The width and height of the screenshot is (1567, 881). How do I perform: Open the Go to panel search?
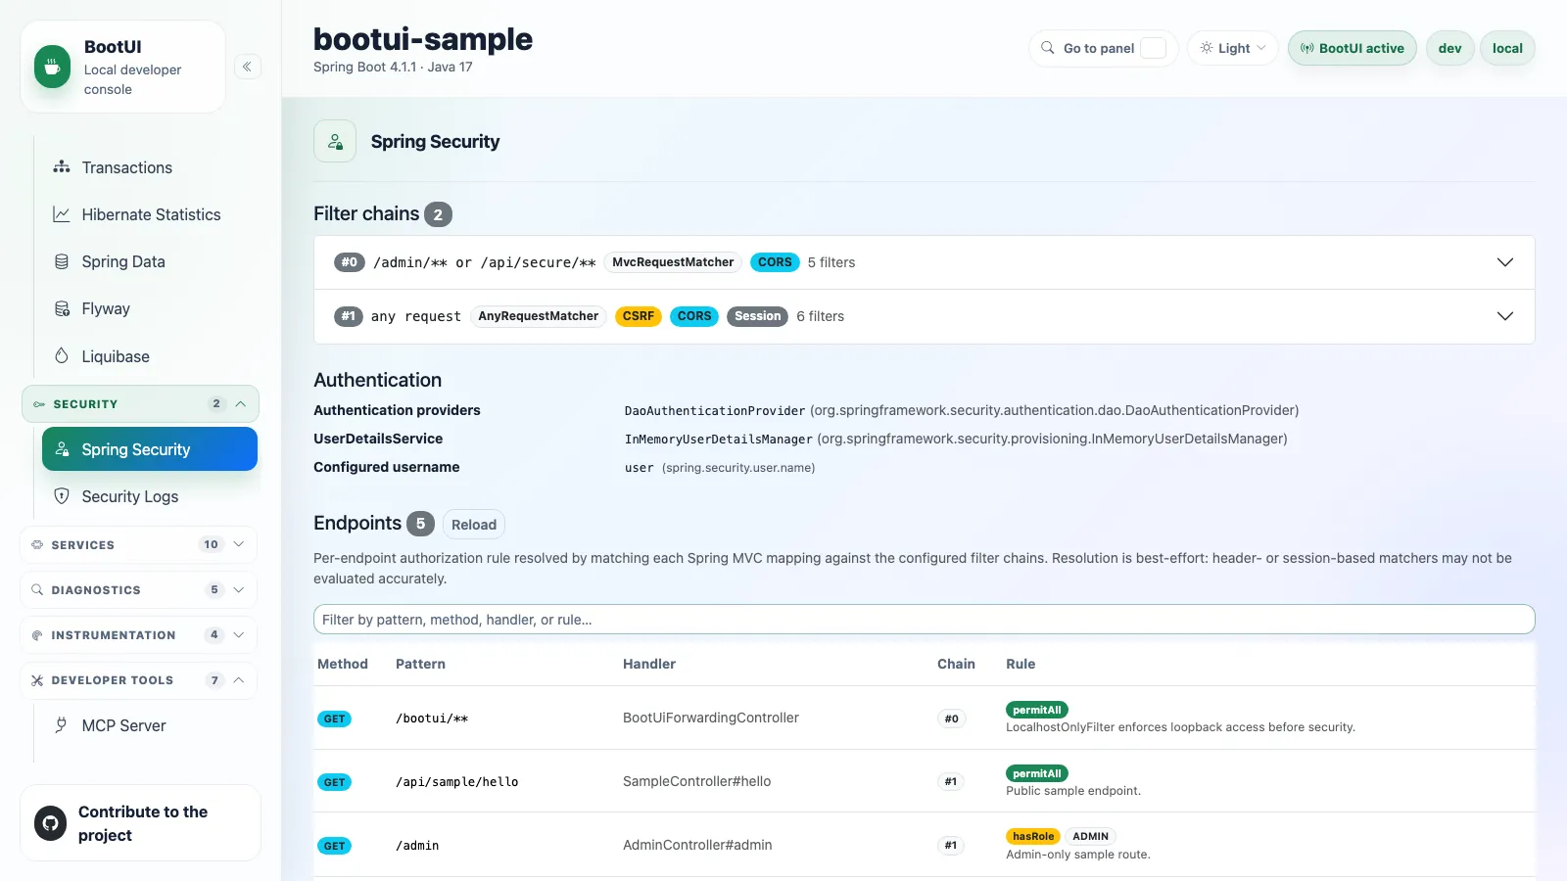point(1104,48)
